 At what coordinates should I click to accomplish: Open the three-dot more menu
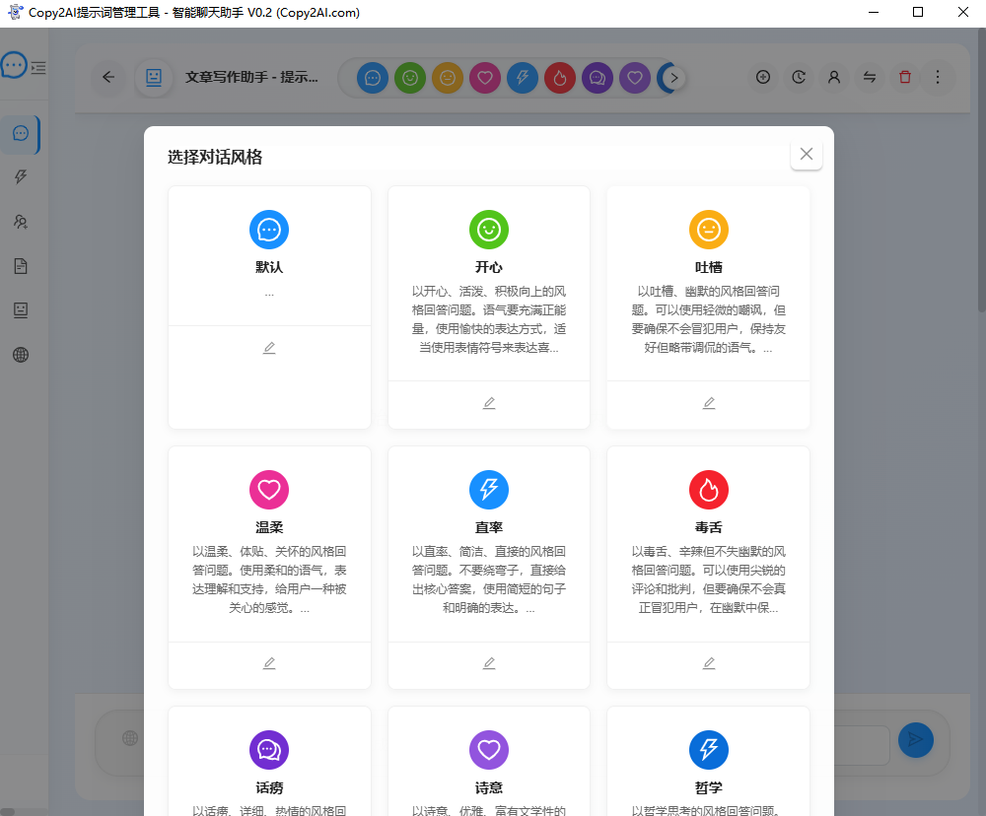[938, 77]
